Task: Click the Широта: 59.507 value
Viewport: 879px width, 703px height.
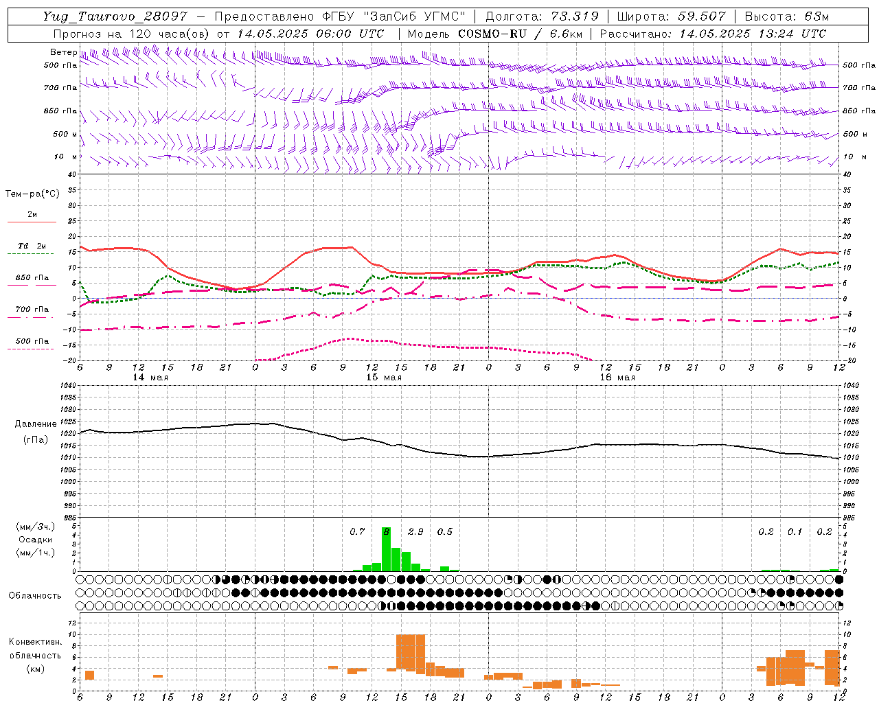Action: pos(672,16)
